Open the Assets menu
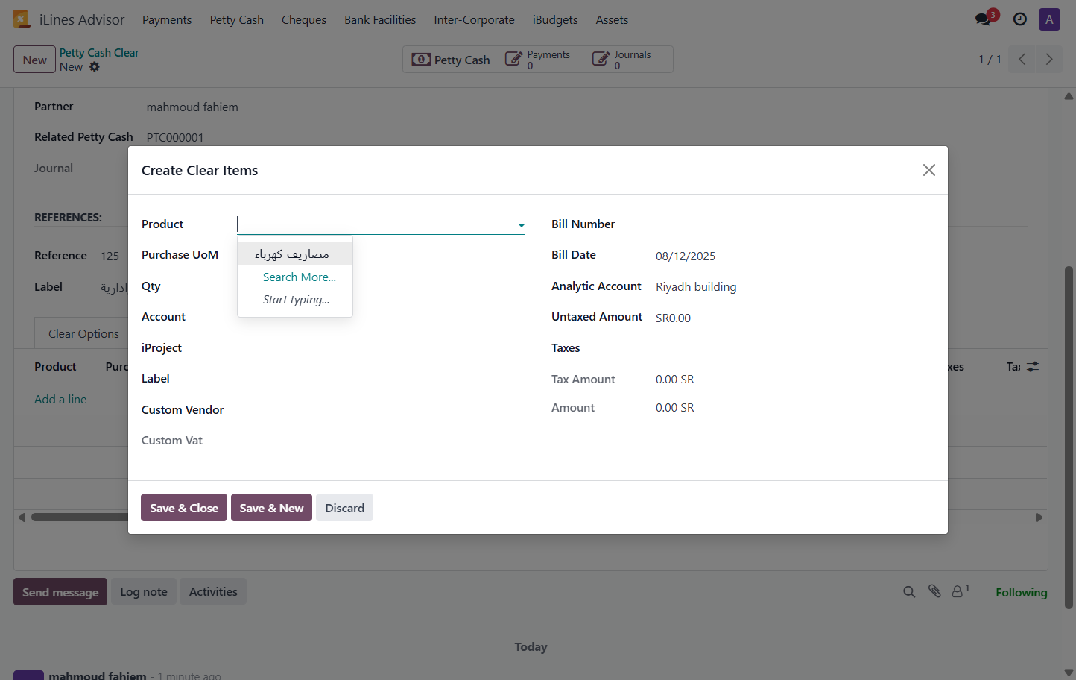This screenshot has height=680, width=1076. (612, 20)
